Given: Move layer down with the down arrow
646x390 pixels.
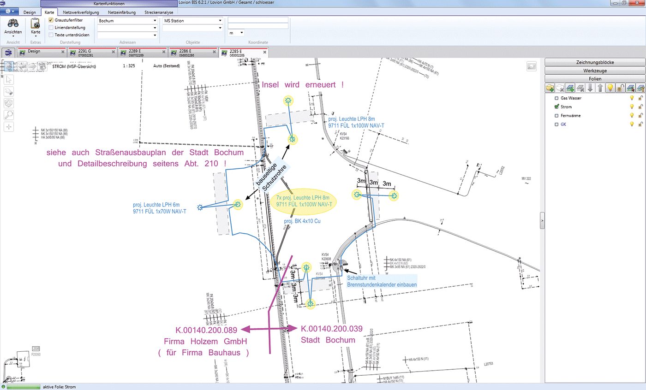Looking at the screenshot, I should coord(590,88).
